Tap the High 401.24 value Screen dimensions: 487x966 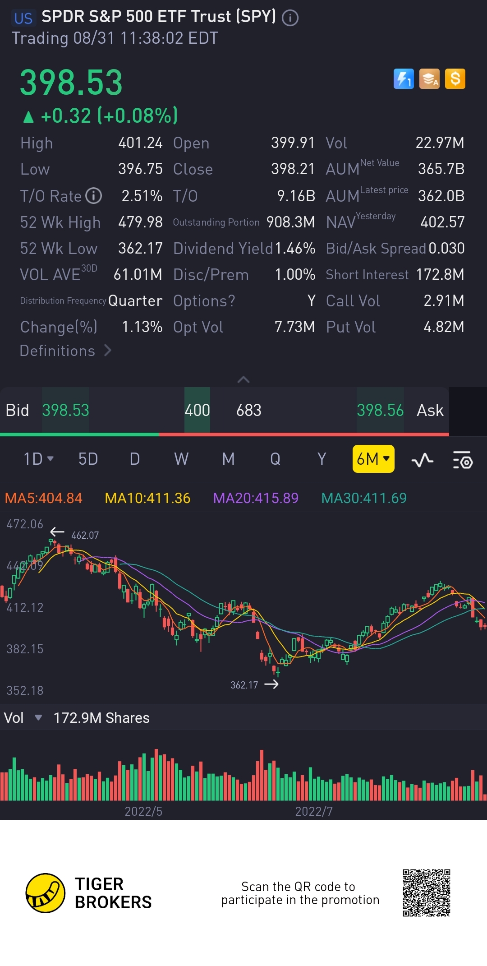(x=140, y=143)
